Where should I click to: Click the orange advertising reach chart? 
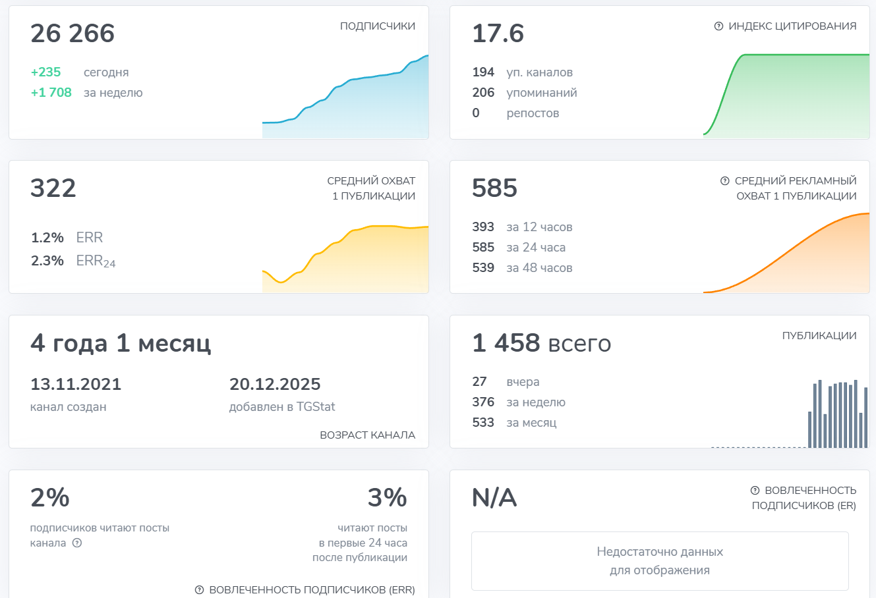point(786,253)
